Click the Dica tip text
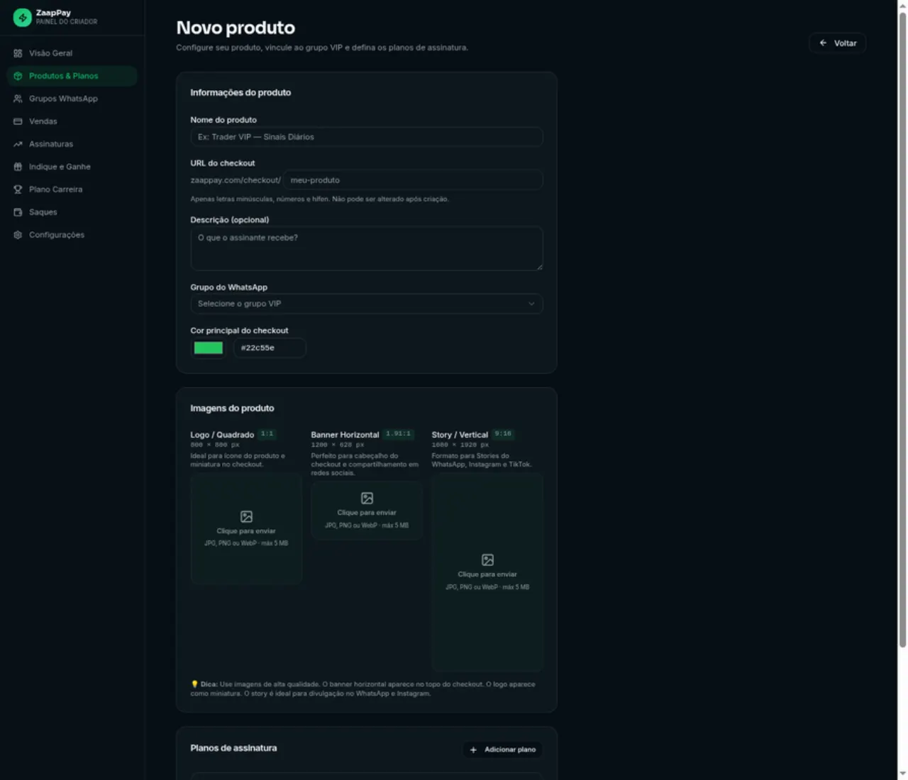Image resolution: width=908 pixels, height=780 pixels. (x=362, y=689)
